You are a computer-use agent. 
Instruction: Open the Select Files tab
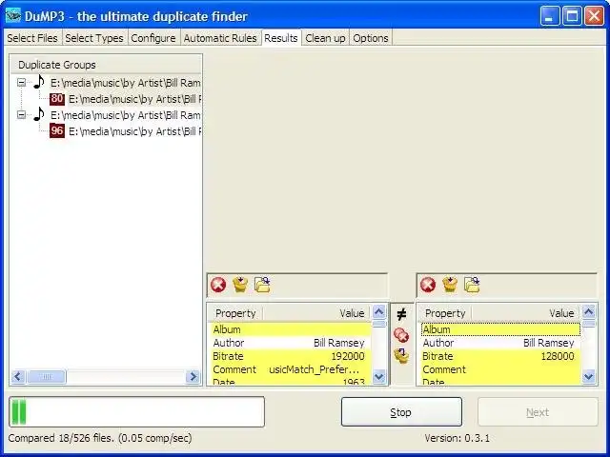[32, 38]
